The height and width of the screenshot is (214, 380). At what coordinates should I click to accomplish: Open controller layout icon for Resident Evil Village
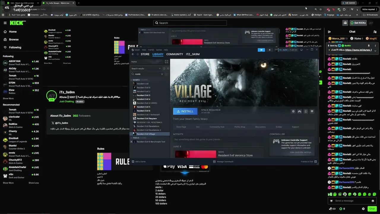[300, 111]
